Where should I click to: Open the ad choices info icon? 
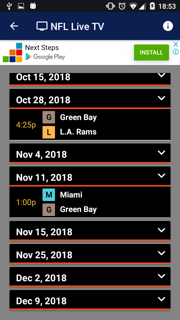176,52
